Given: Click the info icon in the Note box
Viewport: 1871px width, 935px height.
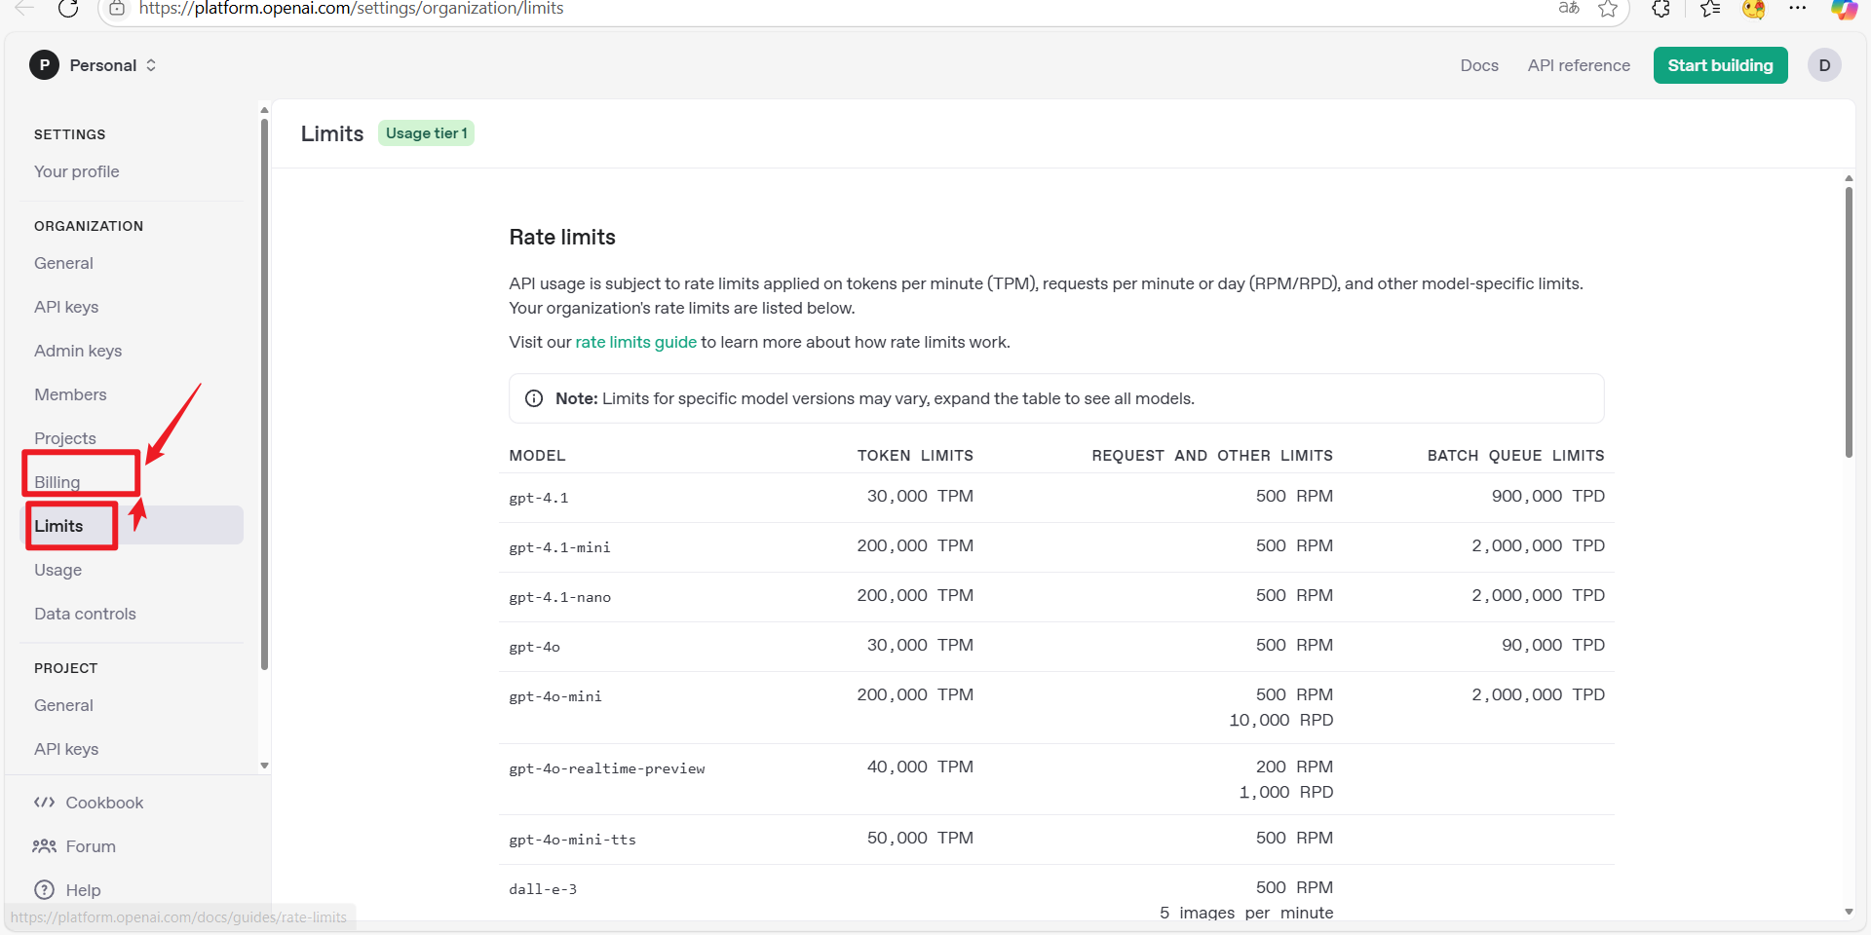Looking at the screenshot, I should 534,398.
